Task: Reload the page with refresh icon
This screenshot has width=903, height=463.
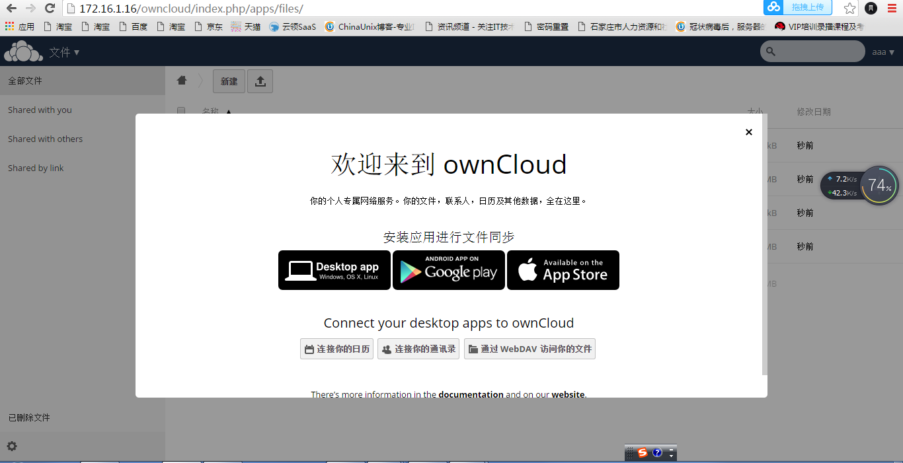Action: (x=50, y=9)
